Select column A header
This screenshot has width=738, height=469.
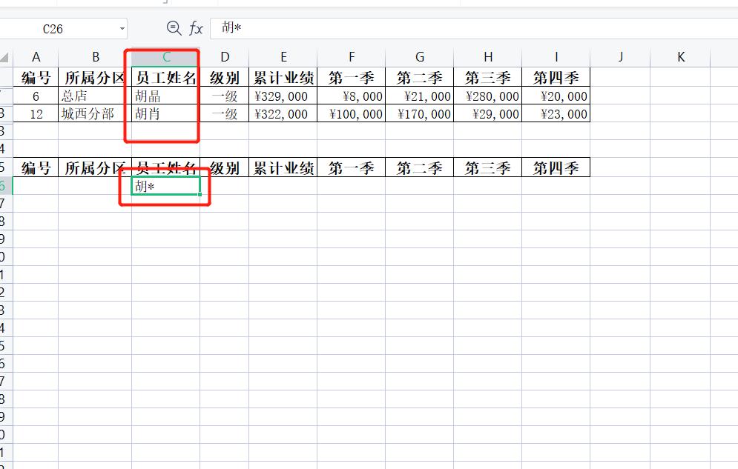[36, 56]
